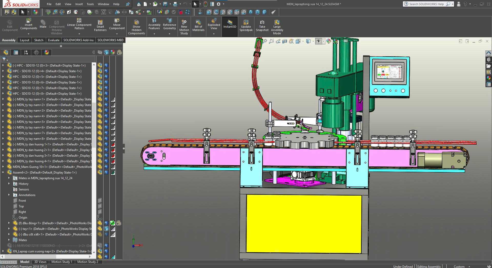Image resolution: width=492 pixels, height=268 pixels.
Task: Click Update Speedpak
Action: pyautogui.click(x=246, y=26)
